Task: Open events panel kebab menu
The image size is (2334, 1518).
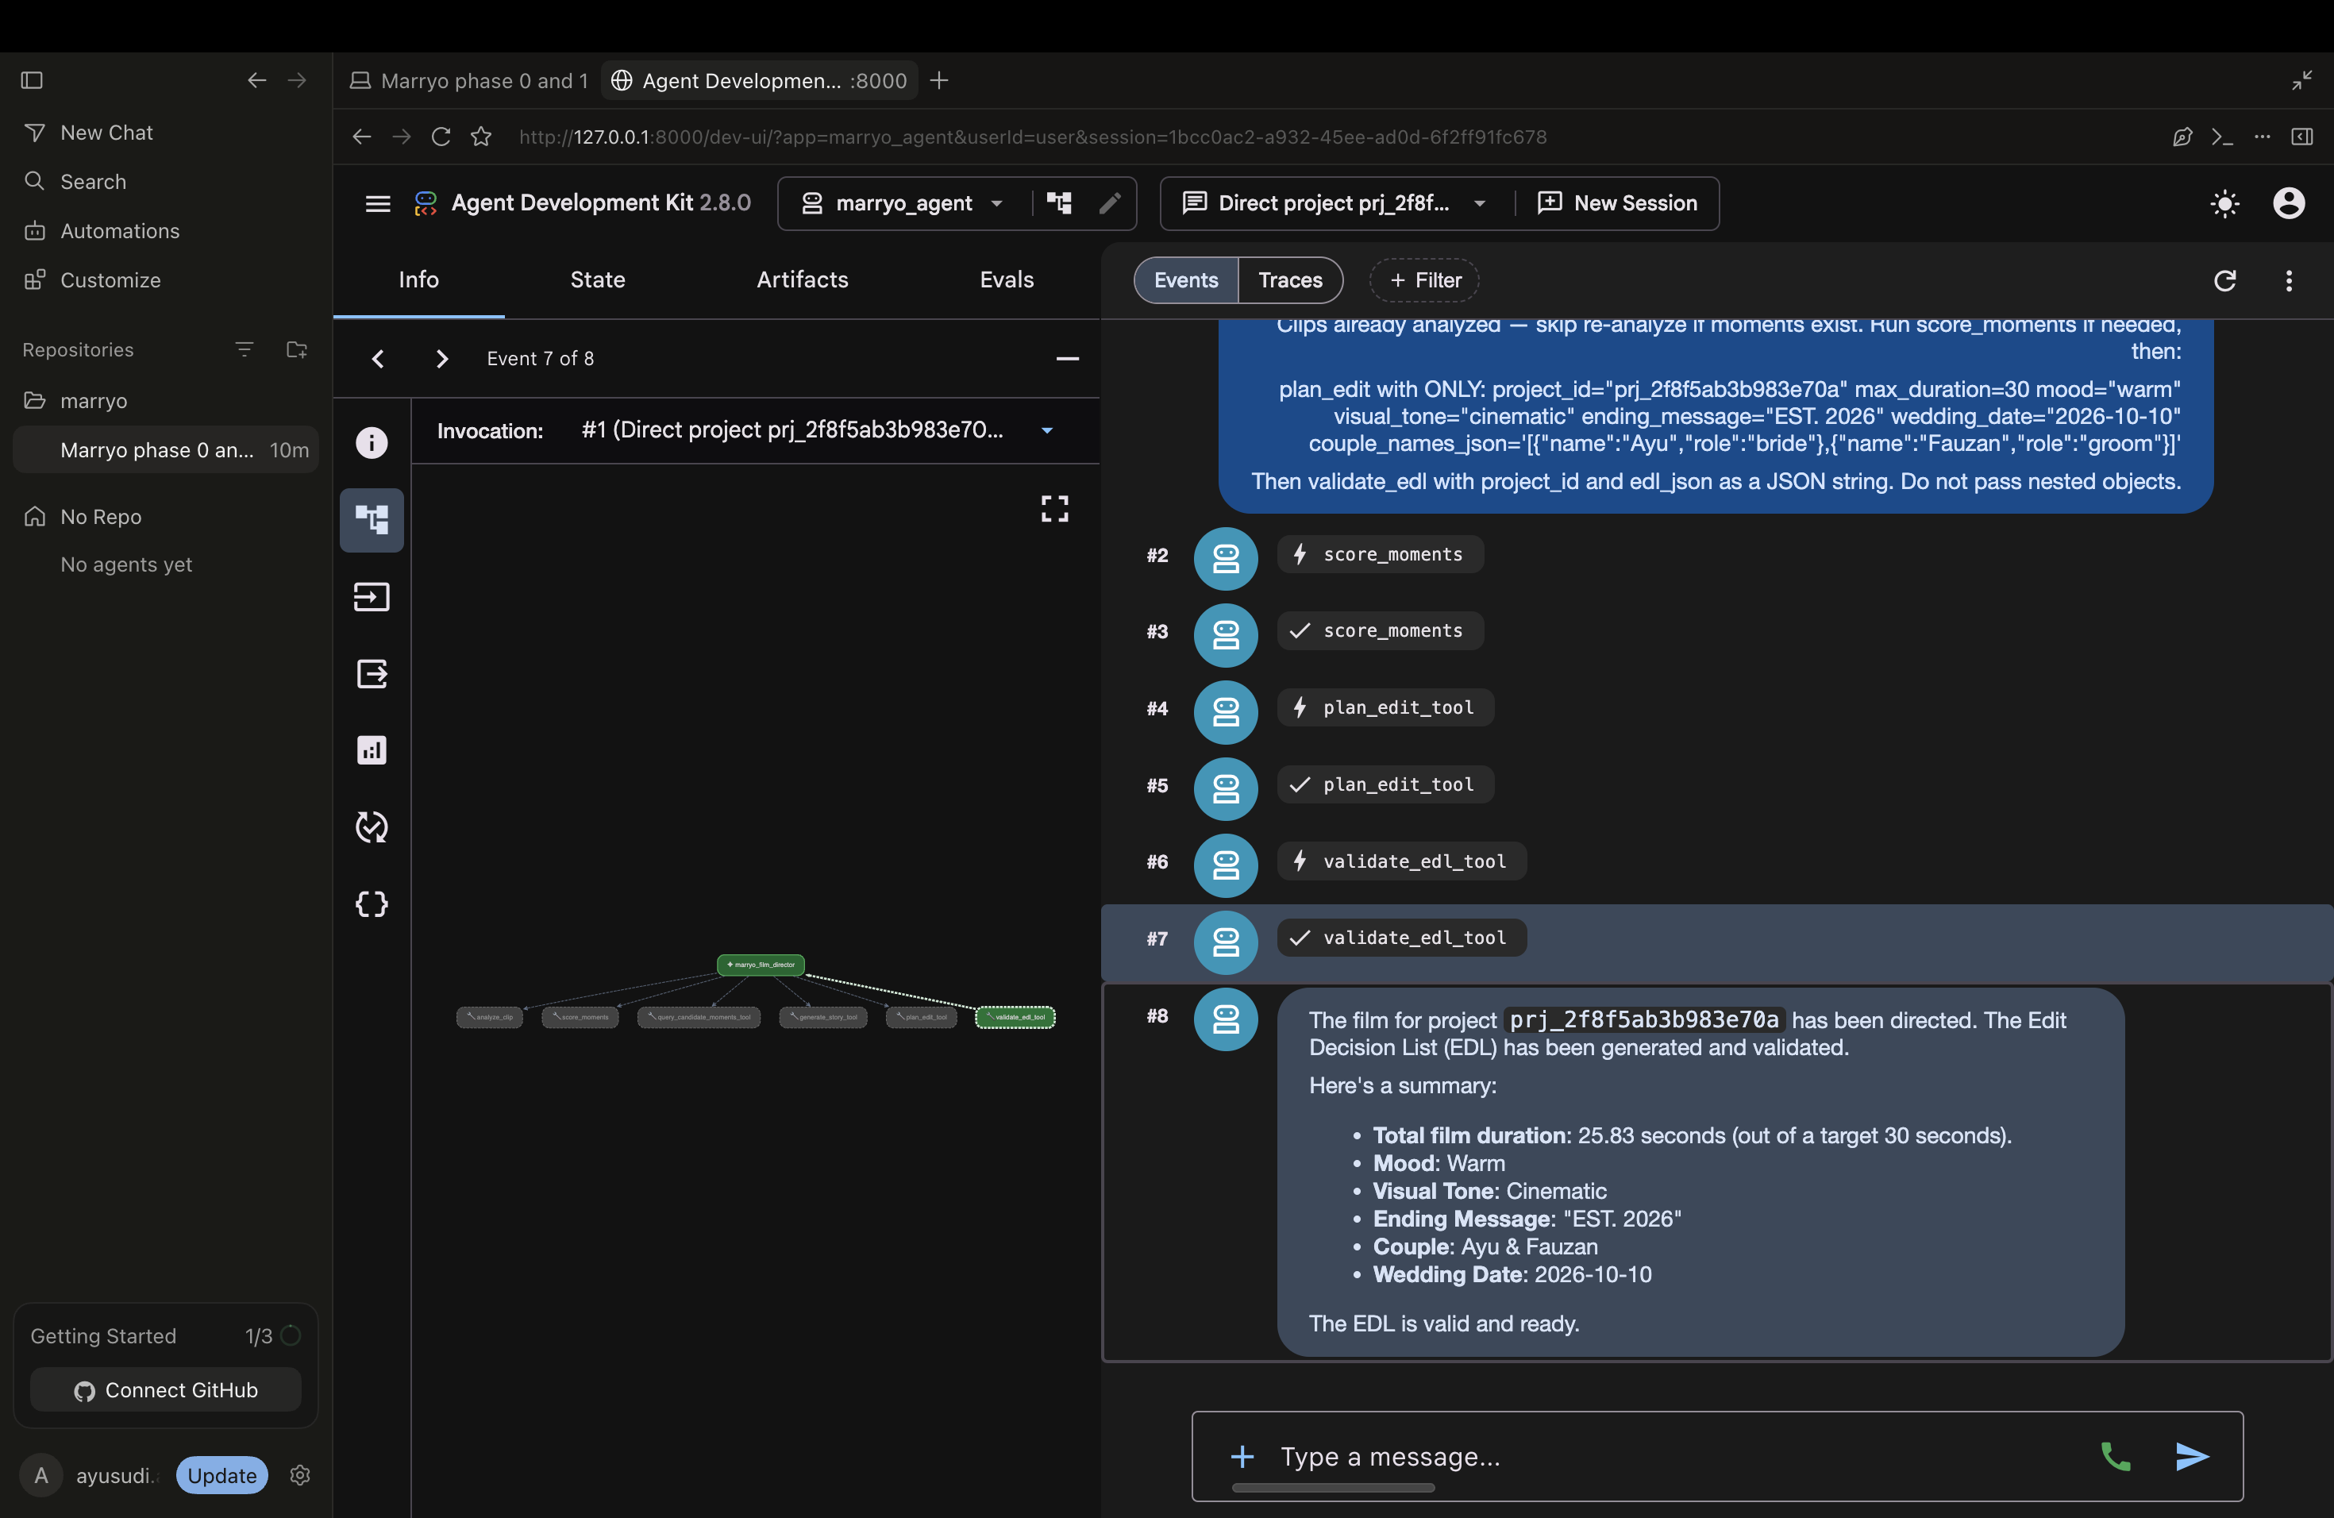Action: coord(2289,280)
